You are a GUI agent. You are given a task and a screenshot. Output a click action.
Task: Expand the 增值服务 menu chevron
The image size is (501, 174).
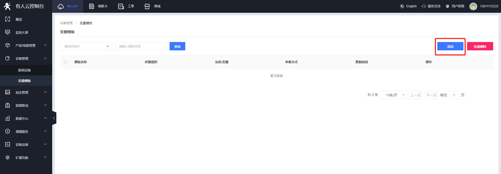(45, 131)
